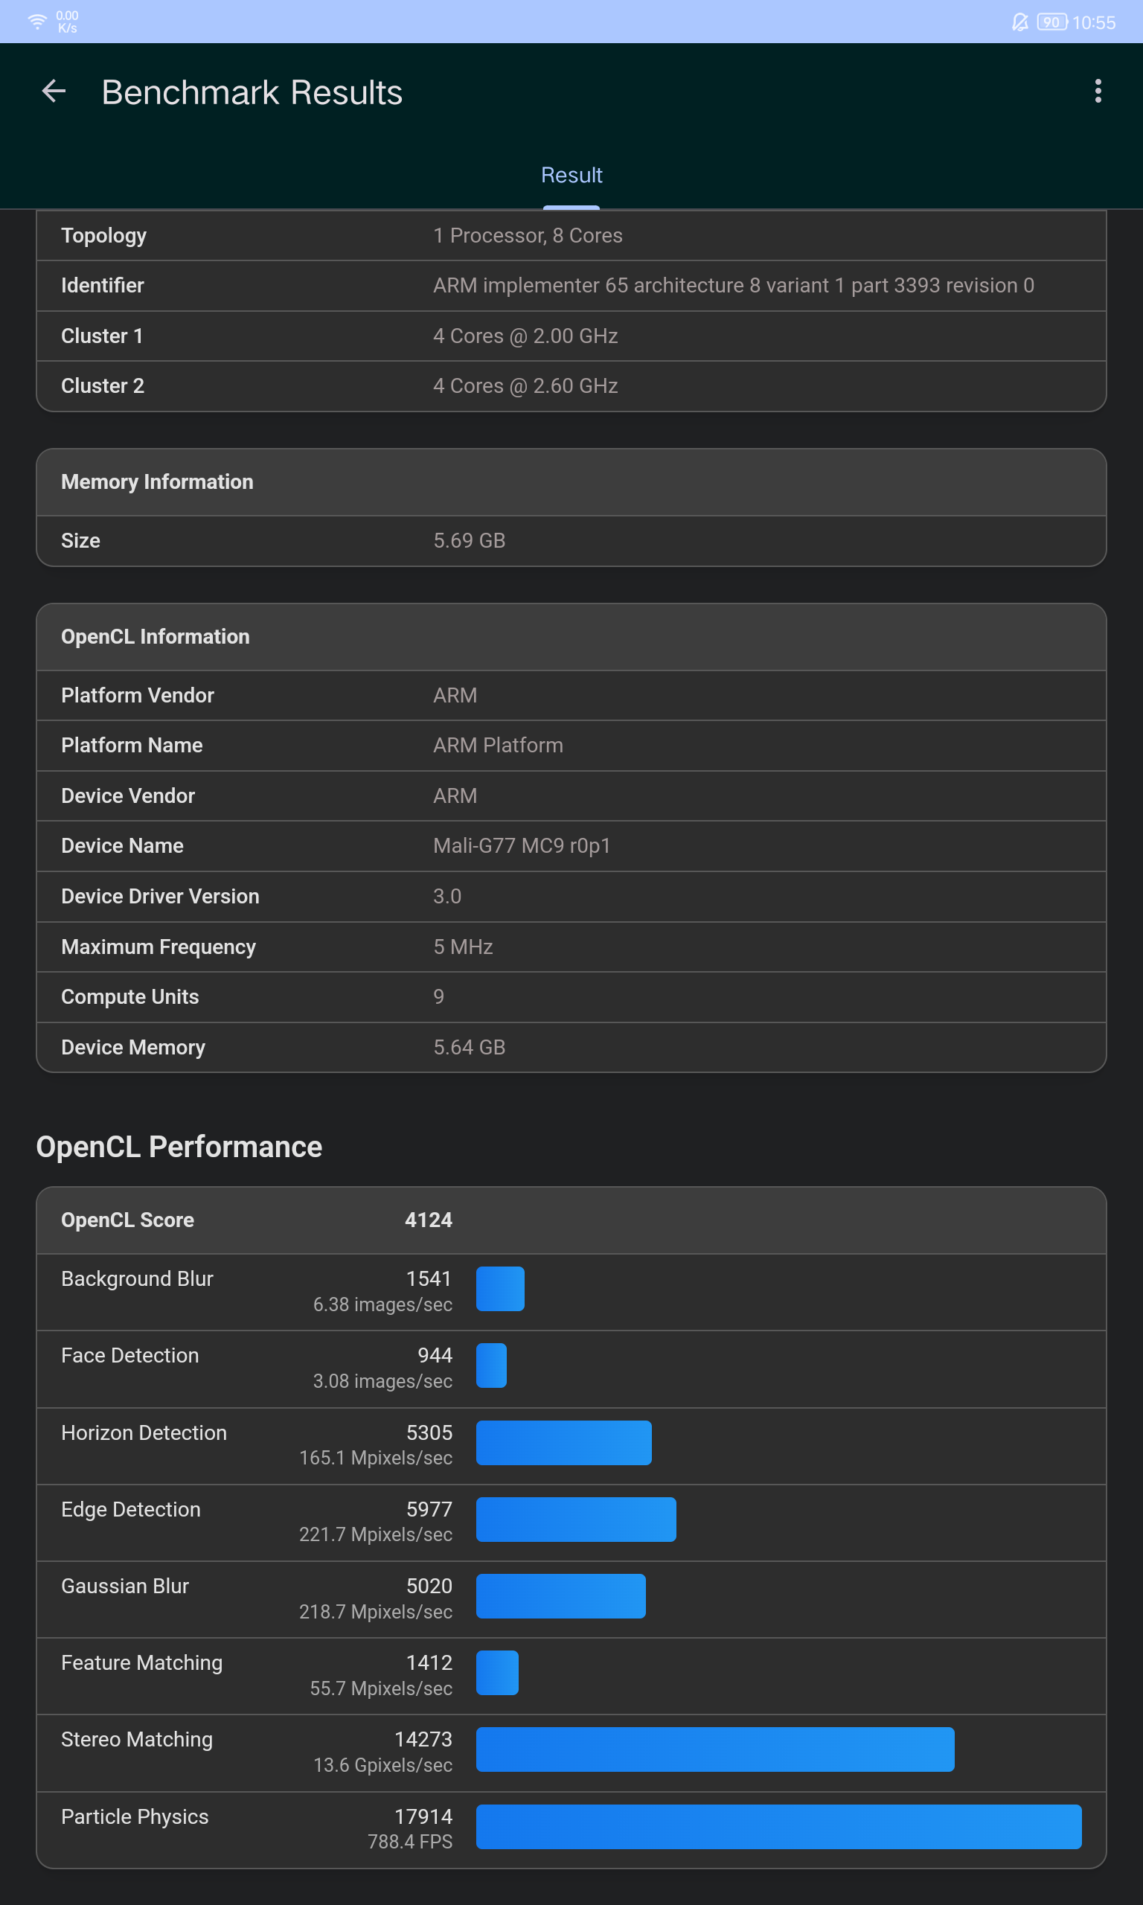The width and height of the screenshot is (1143, 1905).
Task: Tap the Face Detection score '944'
Action: coord(435,1356)
